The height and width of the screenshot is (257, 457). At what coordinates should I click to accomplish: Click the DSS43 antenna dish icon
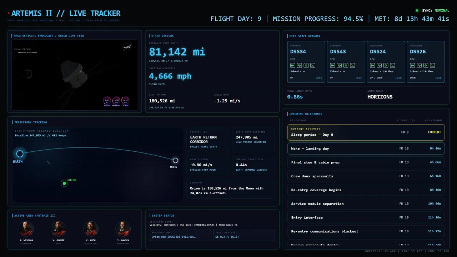tap(333, 65)
